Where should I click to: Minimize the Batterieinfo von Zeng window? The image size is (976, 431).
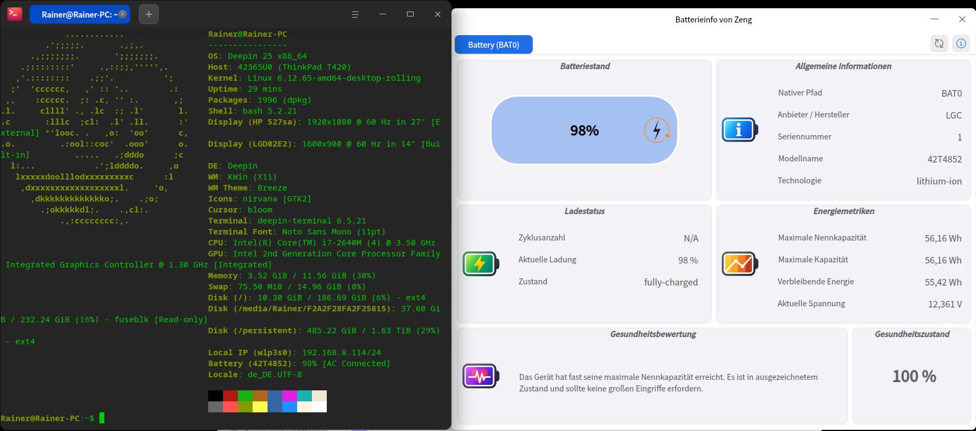[935, 19]
